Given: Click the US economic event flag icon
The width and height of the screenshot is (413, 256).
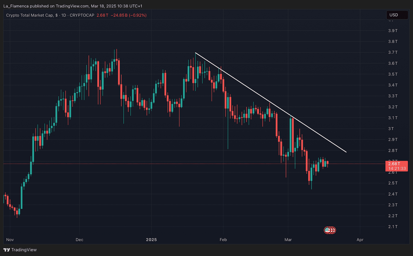Looking at the screenshot, I should tap(328, 230).
